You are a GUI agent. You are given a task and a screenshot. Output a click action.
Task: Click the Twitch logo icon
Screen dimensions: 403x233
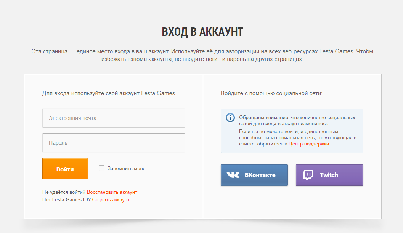(308, 175)
